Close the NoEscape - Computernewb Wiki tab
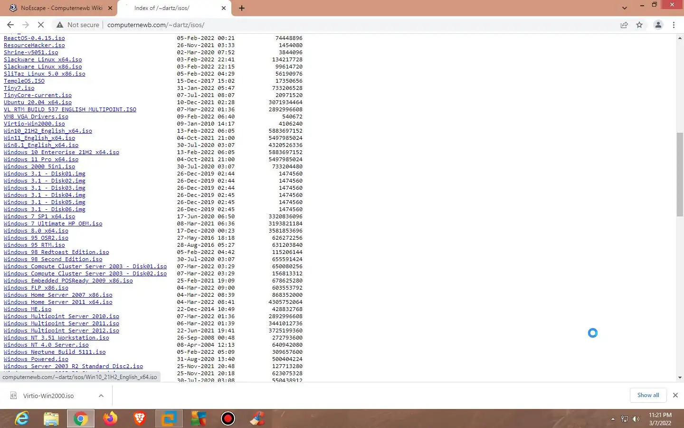 [x=110, y=8]
